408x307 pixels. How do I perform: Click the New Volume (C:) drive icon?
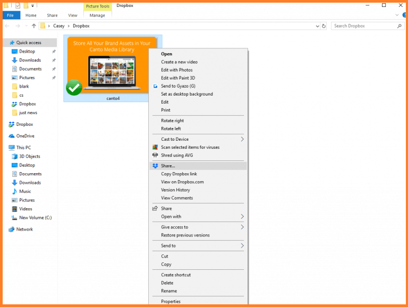click(14, 218)
